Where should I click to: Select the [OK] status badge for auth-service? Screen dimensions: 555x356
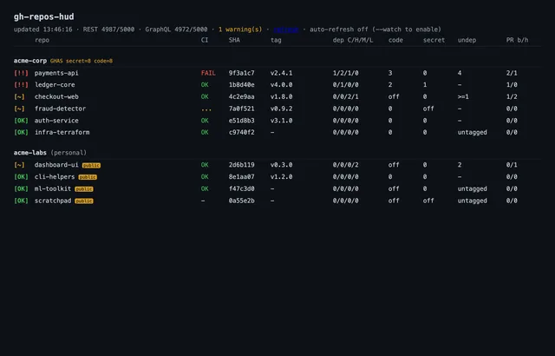click(x=21, y=121)
